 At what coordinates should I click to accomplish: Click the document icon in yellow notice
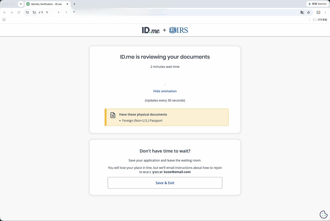point(113,115)
